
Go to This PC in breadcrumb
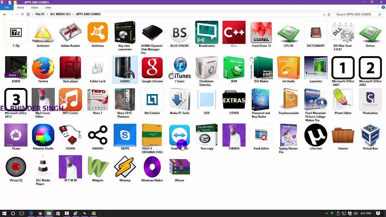tap(40, 14)
